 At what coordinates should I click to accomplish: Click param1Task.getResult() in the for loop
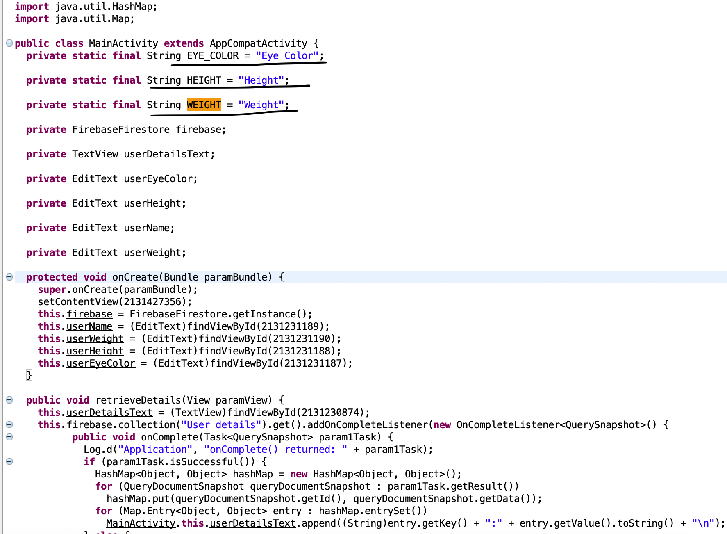coord(450,486)
